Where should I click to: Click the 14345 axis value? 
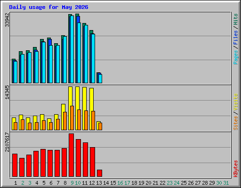click(7, 93)
